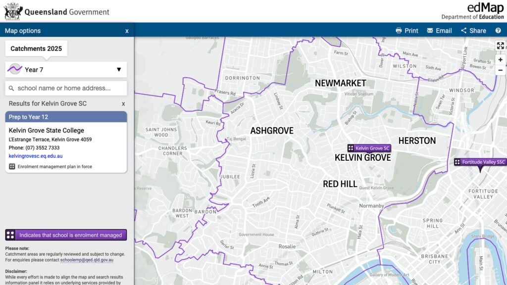Open kelvingrovesc.eq.edu.au website link
The width and height of the screenshot is (507, 285).
[x=36, y=156]
